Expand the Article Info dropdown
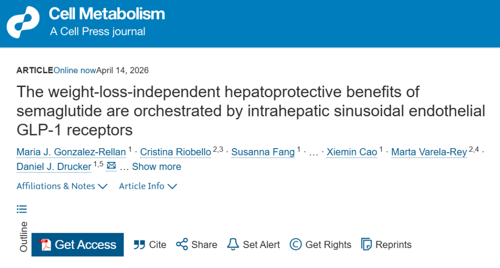The width and height of the screenshot is (500, 268). [148, 186]
